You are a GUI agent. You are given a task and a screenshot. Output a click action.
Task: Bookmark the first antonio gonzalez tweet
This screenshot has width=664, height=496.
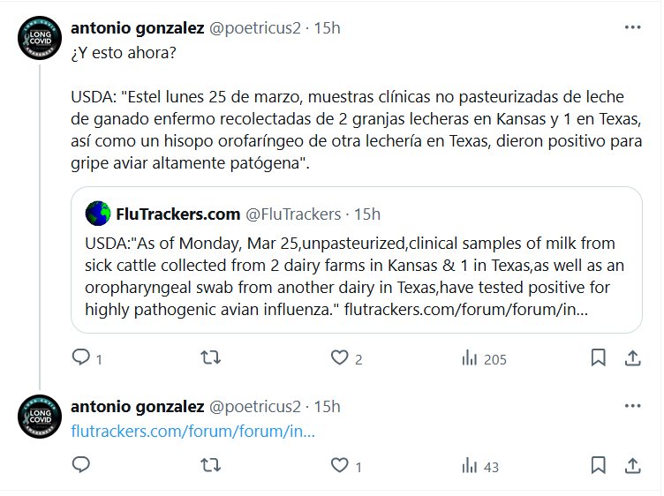click(598, 358)
